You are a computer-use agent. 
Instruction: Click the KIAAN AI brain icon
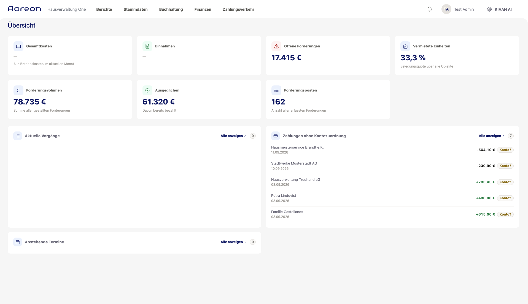coord(489,9)
